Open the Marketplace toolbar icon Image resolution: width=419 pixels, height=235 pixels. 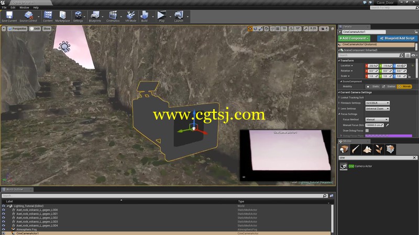pyautogui.click(x=62, y=17)
